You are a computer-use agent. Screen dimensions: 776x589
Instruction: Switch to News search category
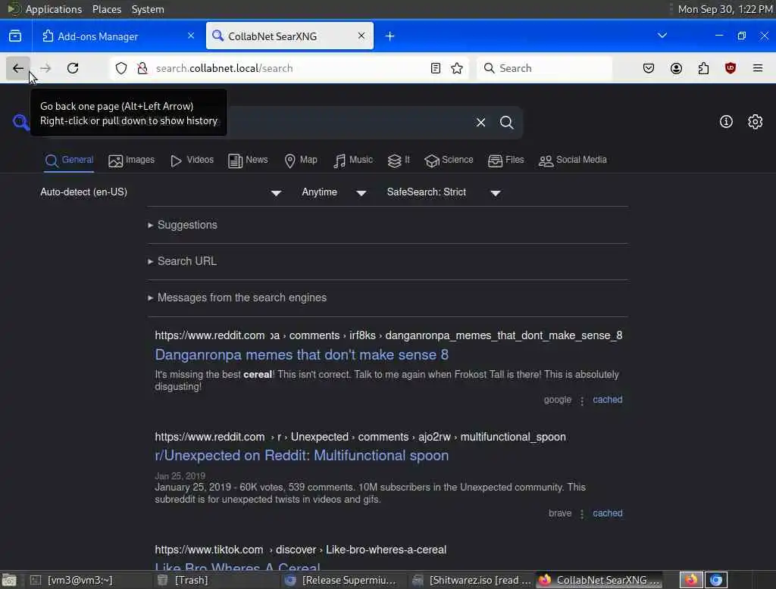[248, 160]
